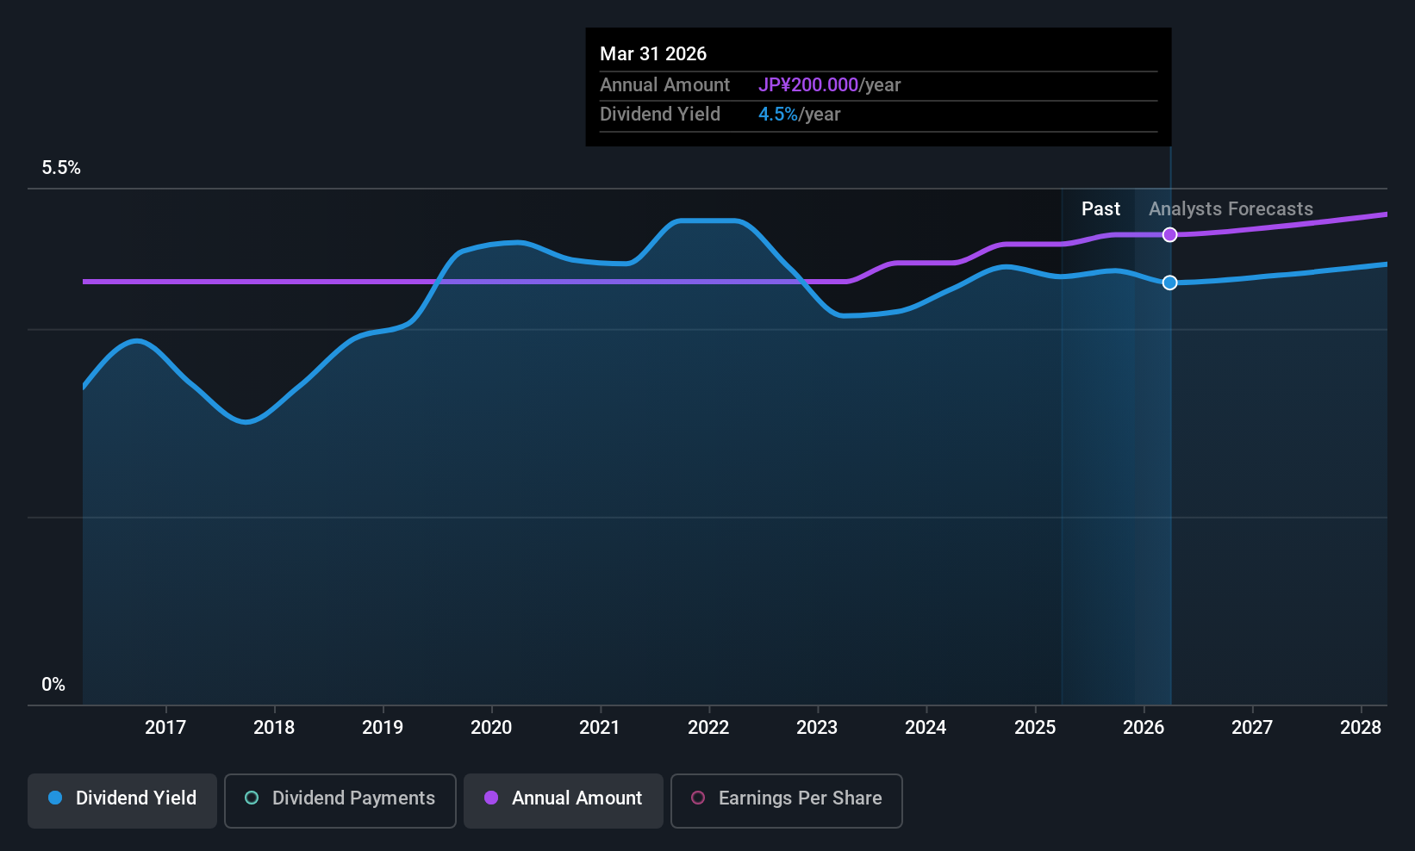The image size is (1415, 851).
Task: Click the Dividend Yield tooltip row label
Action: tap(660, 115)
